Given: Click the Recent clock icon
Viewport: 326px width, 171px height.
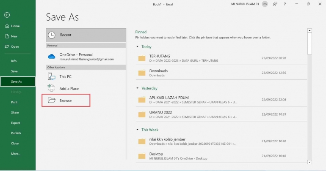Looking at the screenshot, I should click(52, 35).
